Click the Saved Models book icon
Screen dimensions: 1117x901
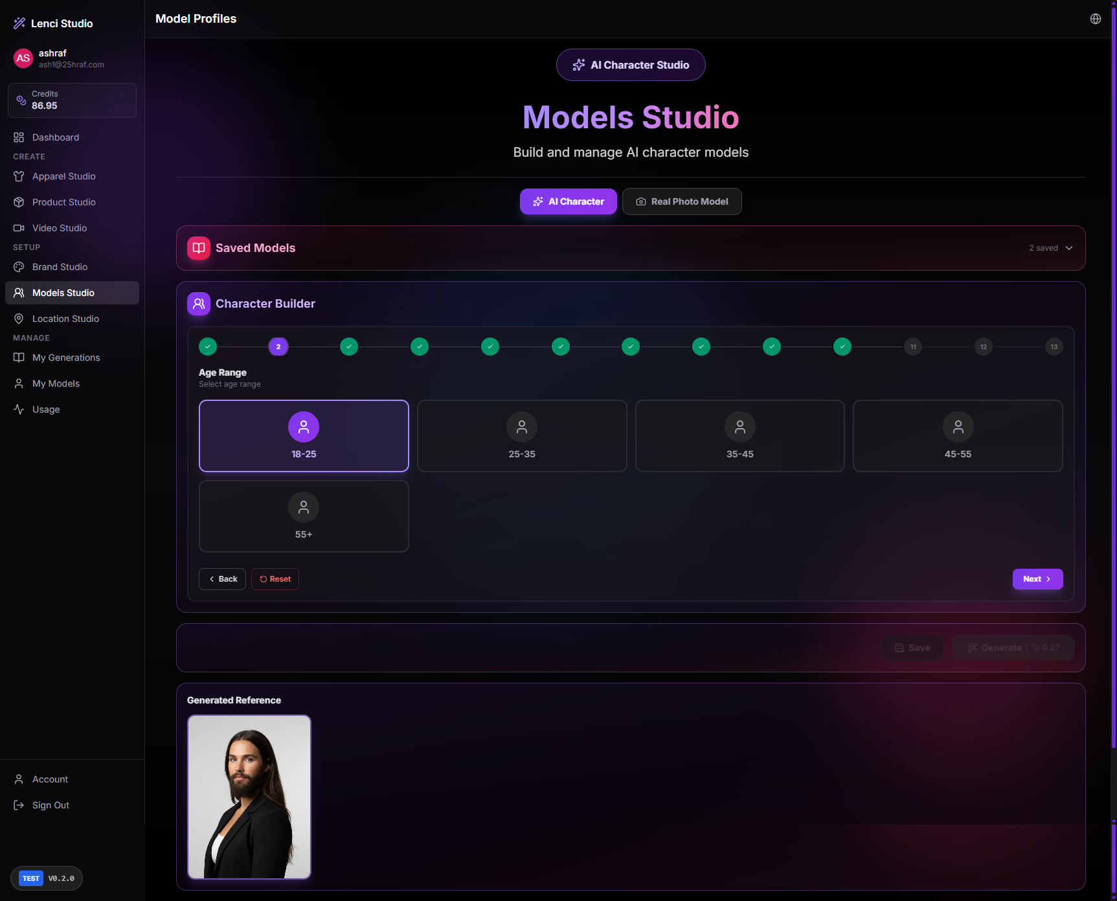pos(199,248)
